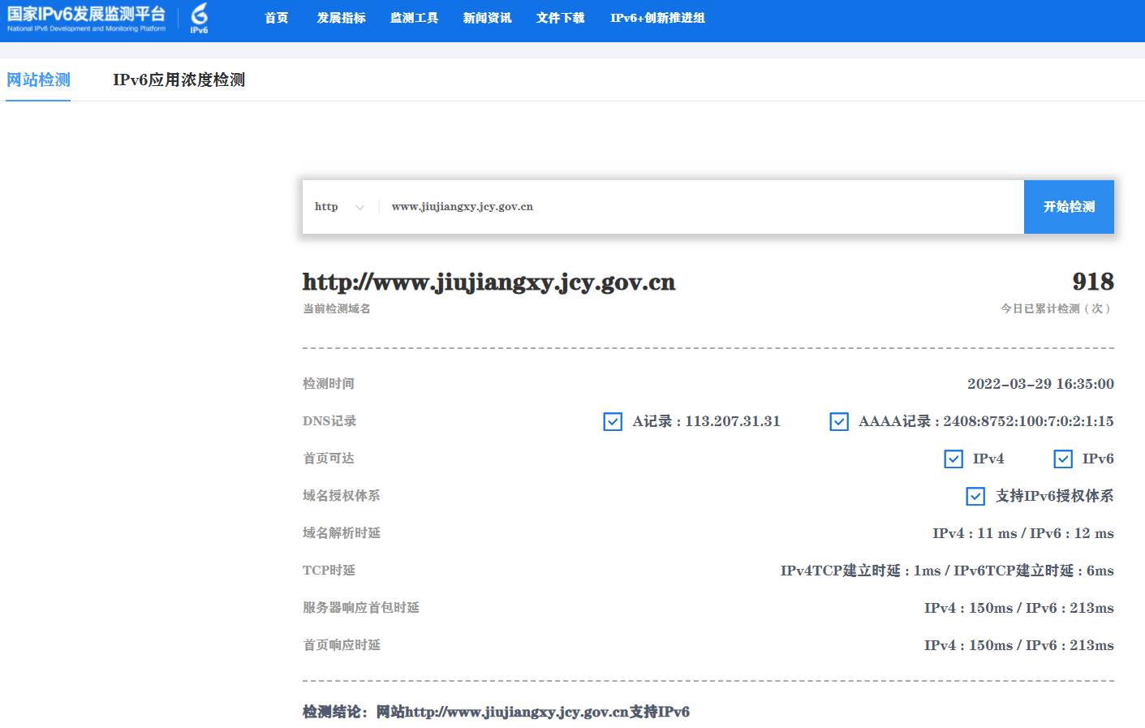Select the 检测时间 row label
The height and width of the screenshot is (728, 1145).
[x=329, y=384]
